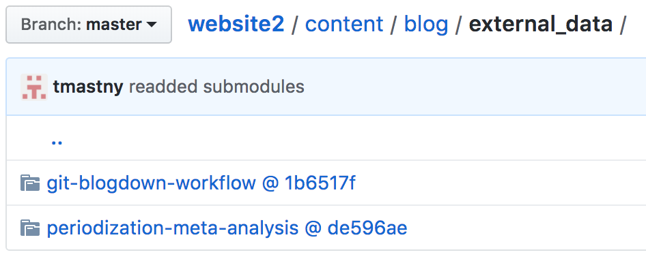Viewport: 646px width, 259px height.
Task: Click the git-blogdown-workflow submodule folder icon
Action: pos(30,183)
